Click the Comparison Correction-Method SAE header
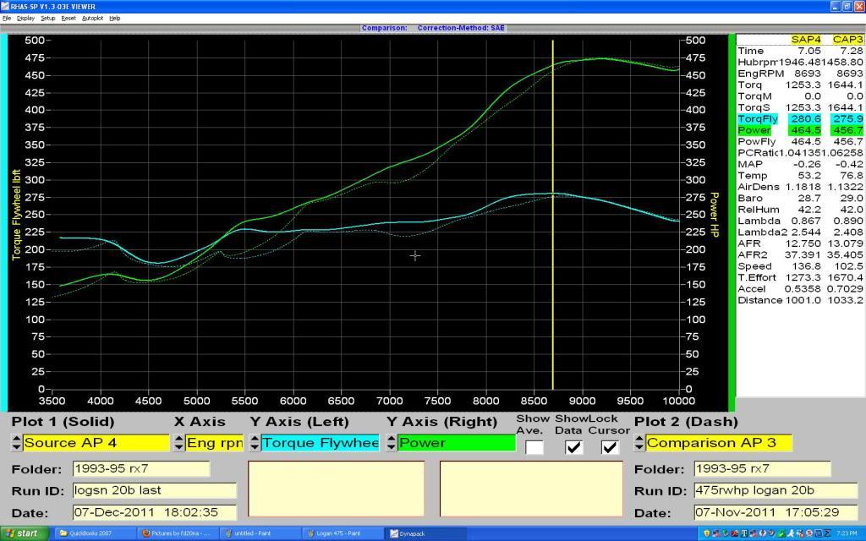This screenshot has width=866, height=541. point(433,28)
